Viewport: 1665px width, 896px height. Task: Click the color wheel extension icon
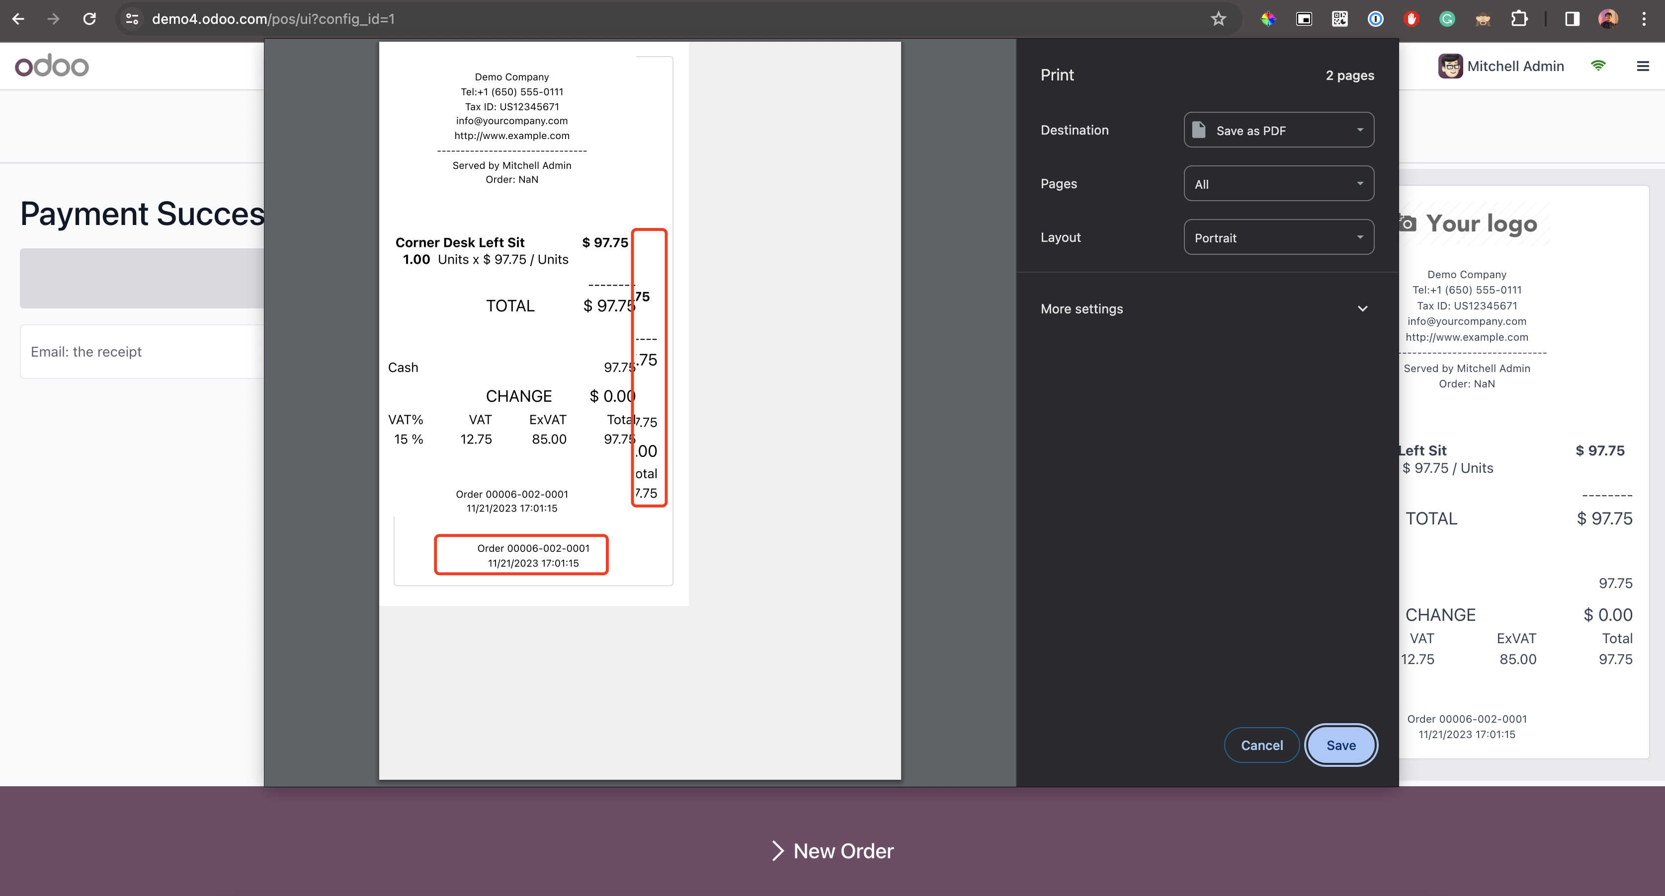click(x=1268, y=19)
